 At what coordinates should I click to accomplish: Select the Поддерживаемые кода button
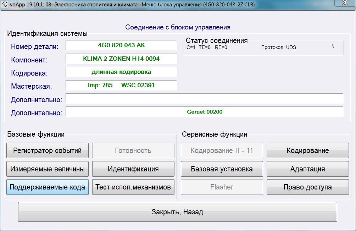48,187
